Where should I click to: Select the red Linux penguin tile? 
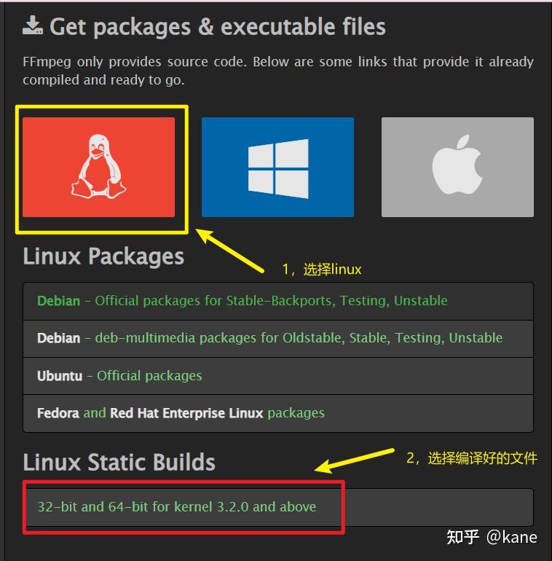coord(98,167)
